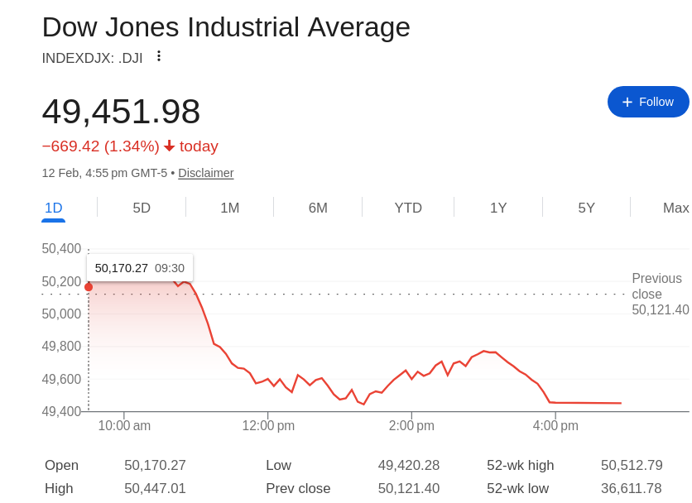
Task: Click the 12:00 pm axis label
Action: 268,425
